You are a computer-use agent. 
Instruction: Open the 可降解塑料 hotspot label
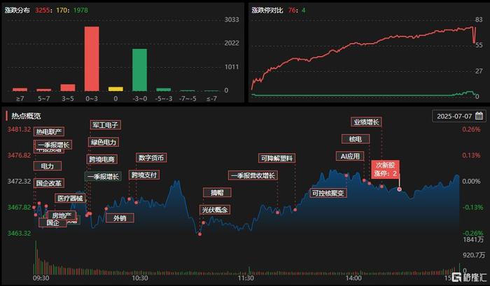[x=277, y=158]
